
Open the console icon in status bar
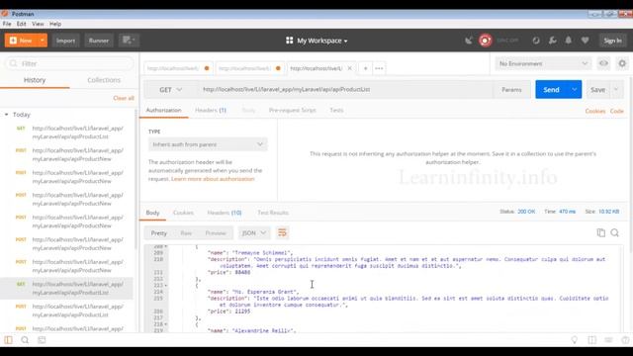(x=42, y=340)
